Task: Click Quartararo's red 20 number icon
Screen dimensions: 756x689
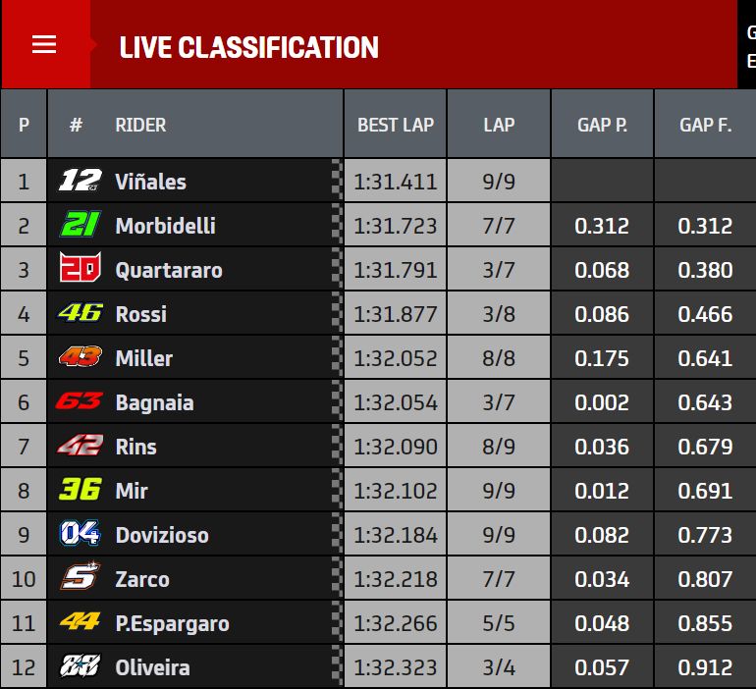Action: [81, 267]
